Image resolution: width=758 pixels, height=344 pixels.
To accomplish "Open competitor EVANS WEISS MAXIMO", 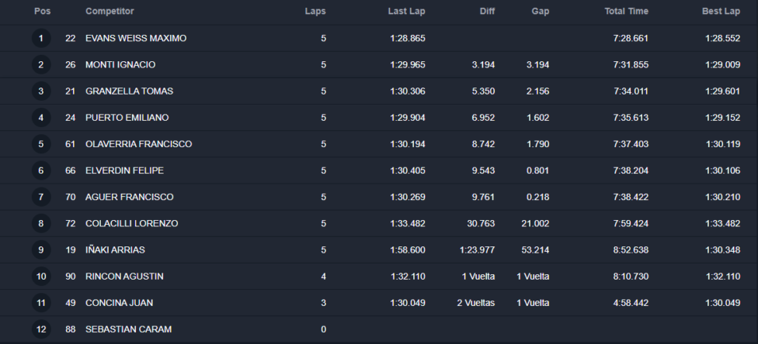I will pyautogui.click(x=136, y=38).
